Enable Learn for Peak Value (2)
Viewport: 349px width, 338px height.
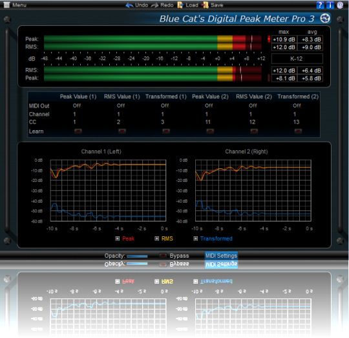pos(210,131)
